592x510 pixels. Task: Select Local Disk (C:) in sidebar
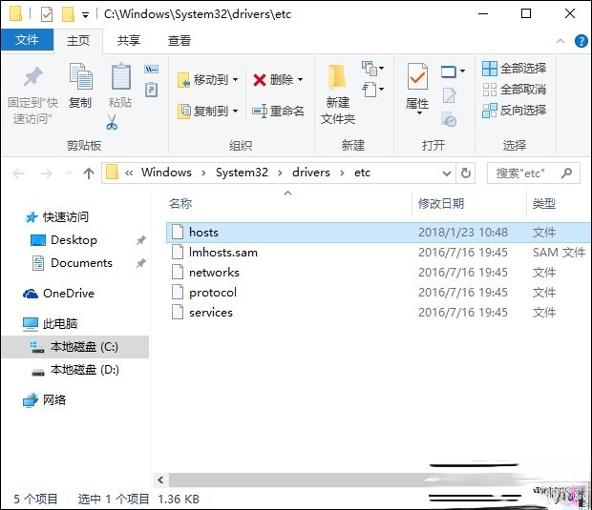tap(74, 347)
